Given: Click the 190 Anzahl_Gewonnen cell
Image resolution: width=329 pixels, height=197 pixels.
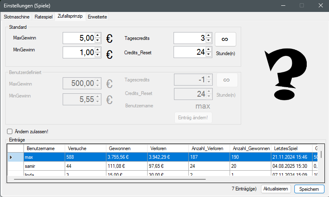Looking at the screenshot, I should 251,157.
